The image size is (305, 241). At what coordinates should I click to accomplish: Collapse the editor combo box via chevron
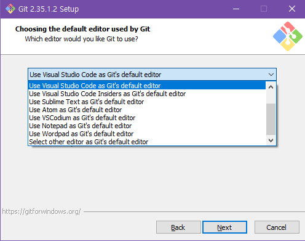tap(271, 75)
